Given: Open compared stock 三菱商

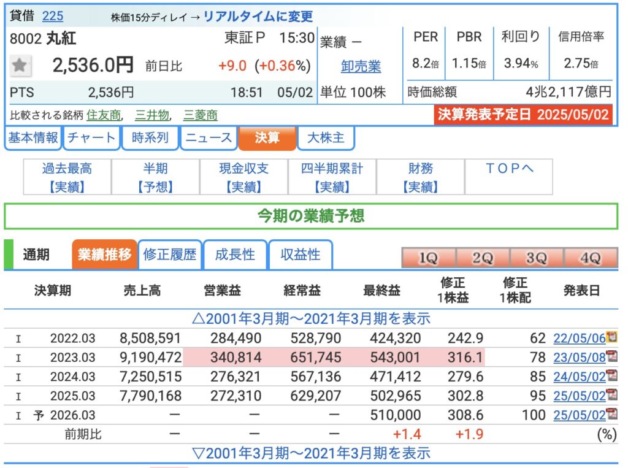Looking at the screenshot, I should click(201, 115).
